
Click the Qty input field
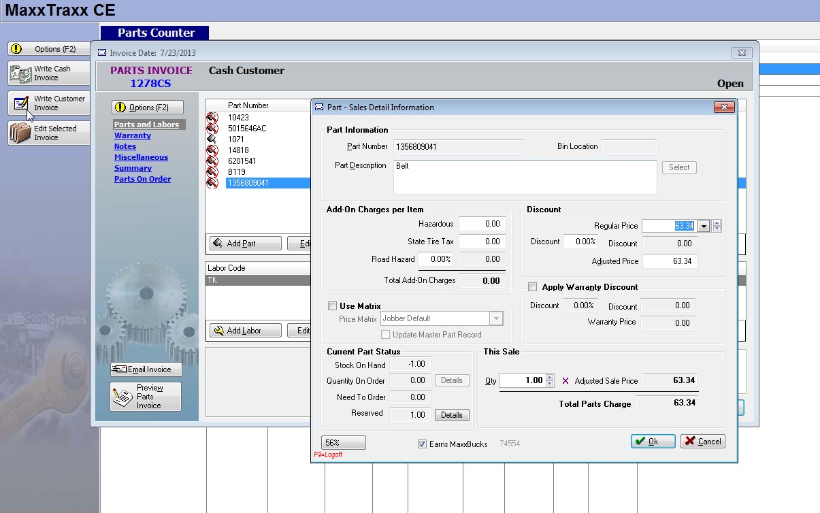523,380
